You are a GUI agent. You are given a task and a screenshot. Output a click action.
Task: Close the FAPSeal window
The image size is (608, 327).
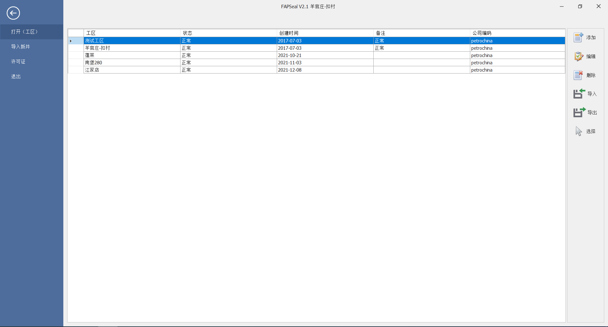click(x=598, y=6)
